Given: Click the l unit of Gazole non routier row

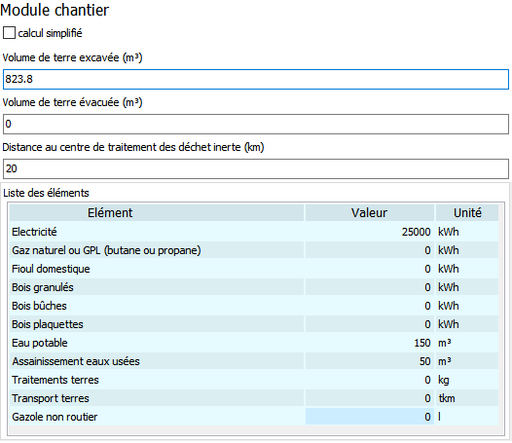Looking at the screenshot, I should click(x=439, y=417).
